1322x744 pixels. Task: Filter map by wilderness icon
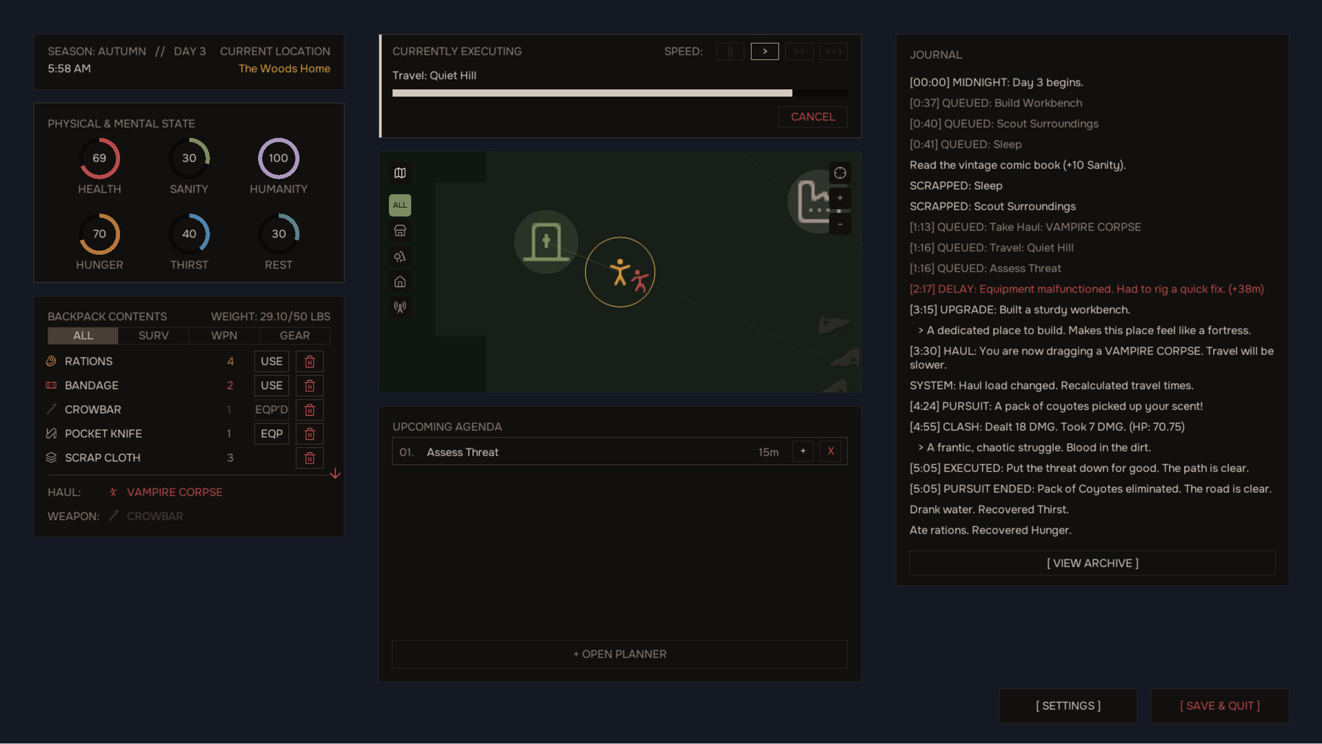coord(400,256)
